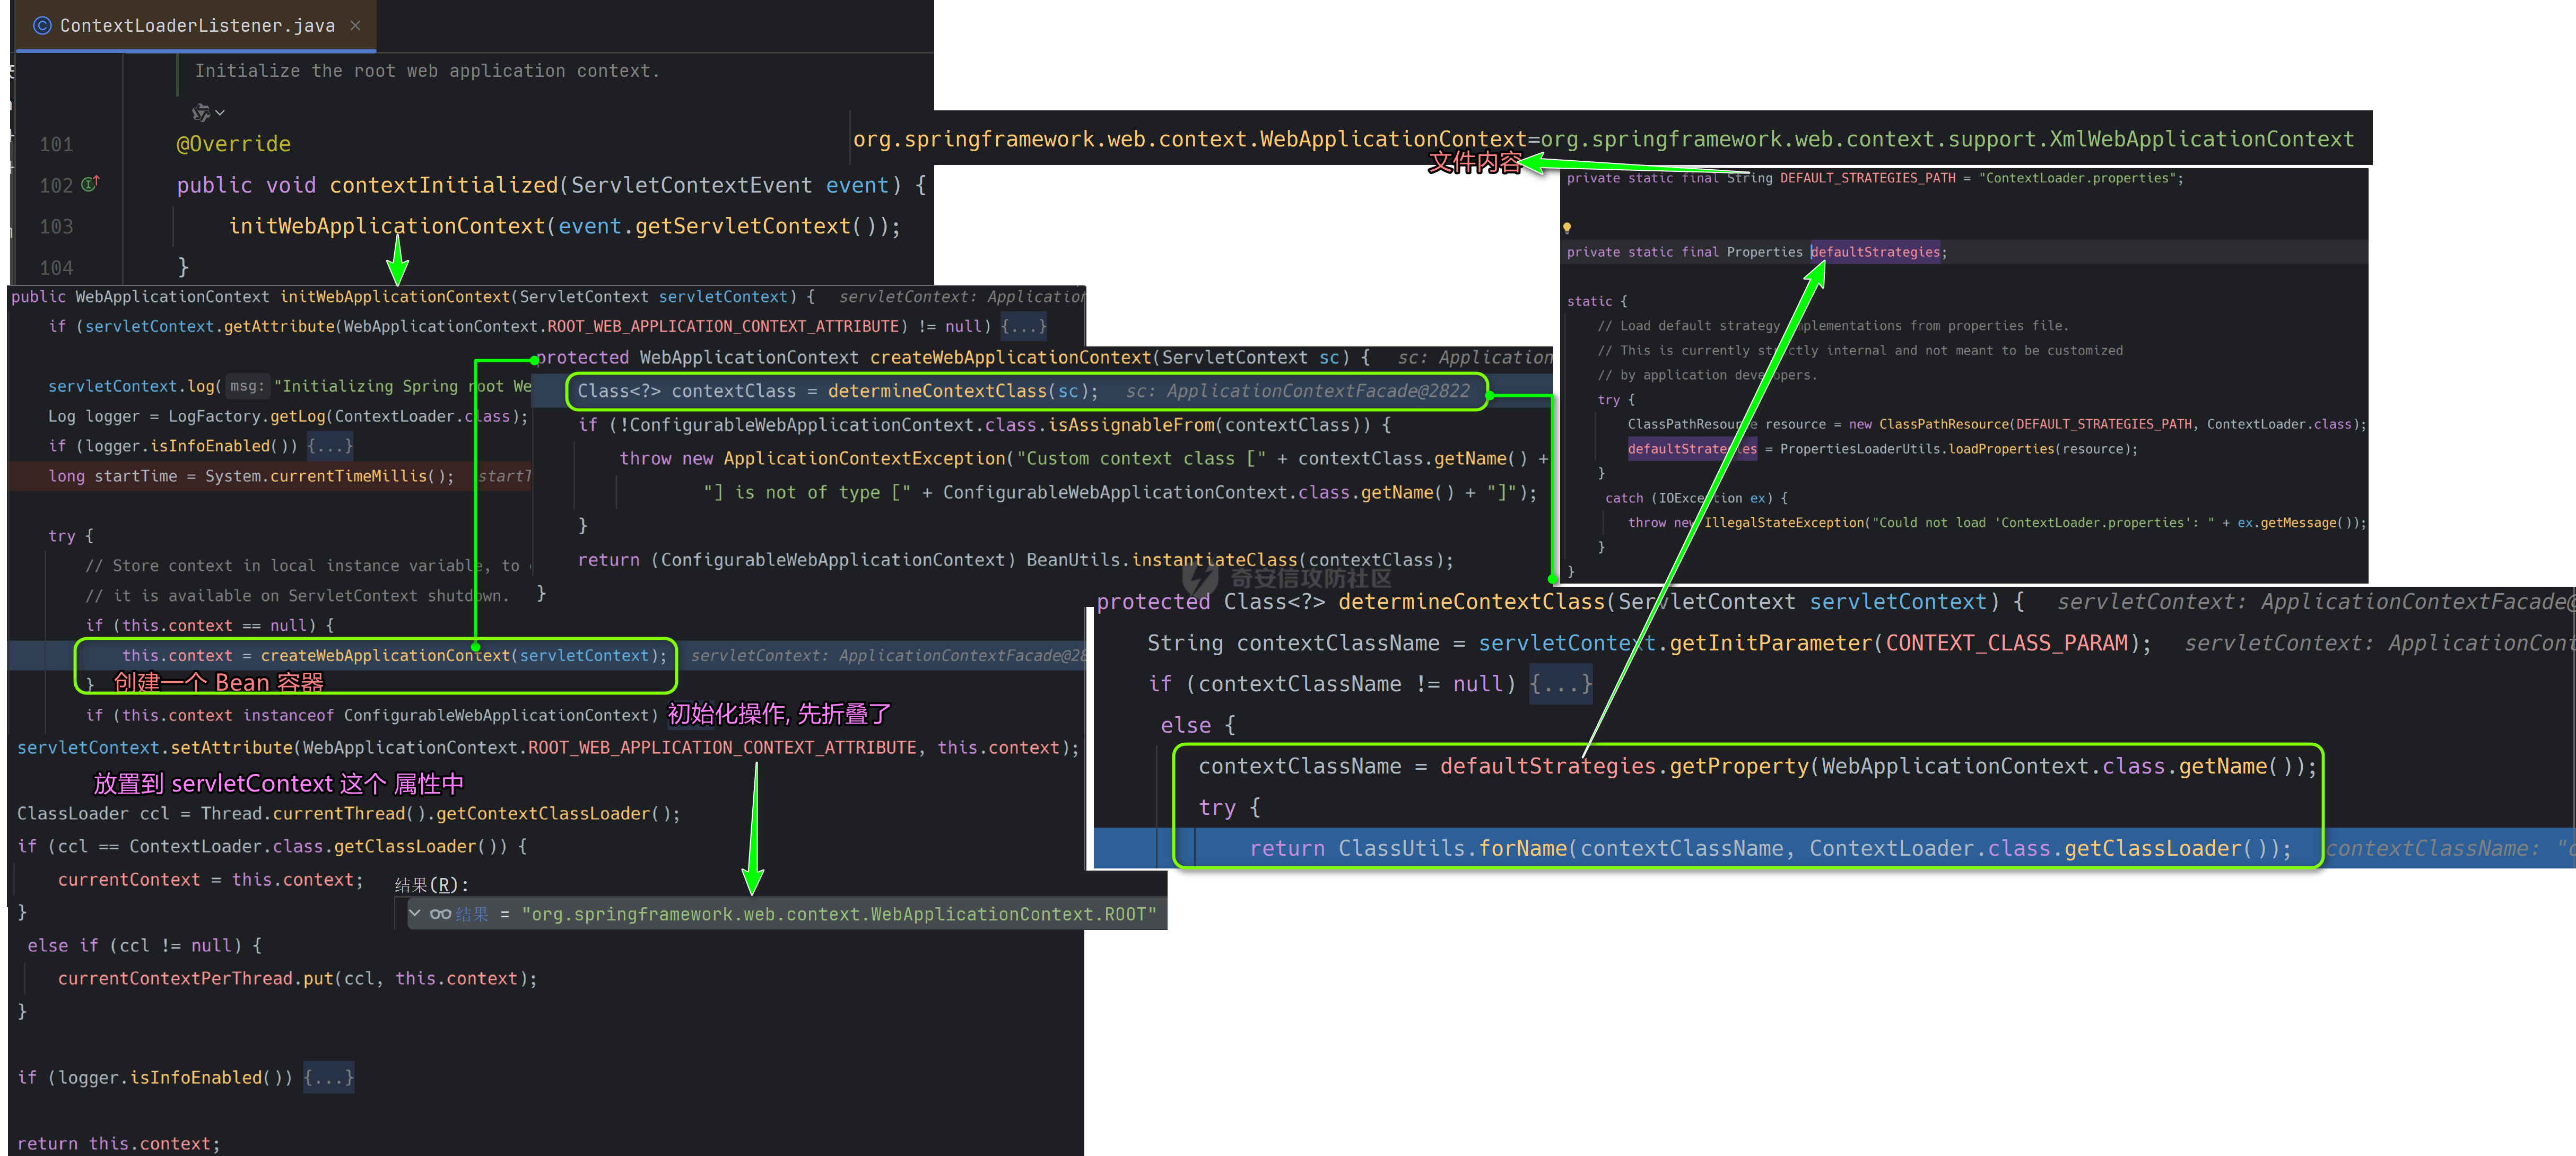Click line number 103 in the gutter
Screen dimensions: 2576x1156
57,227
